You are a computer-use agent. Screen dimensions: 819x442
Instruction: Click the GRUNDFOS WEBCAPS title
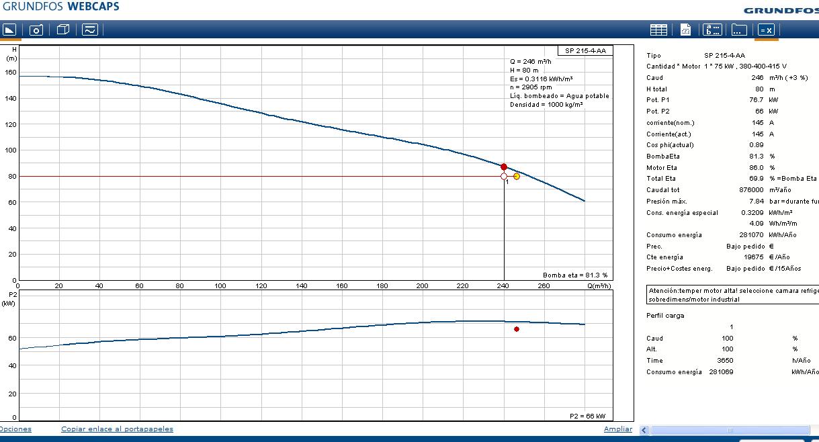60,7
